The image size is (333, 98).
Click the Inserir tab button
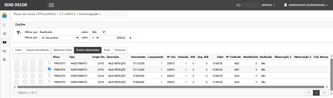pos(18,50)
